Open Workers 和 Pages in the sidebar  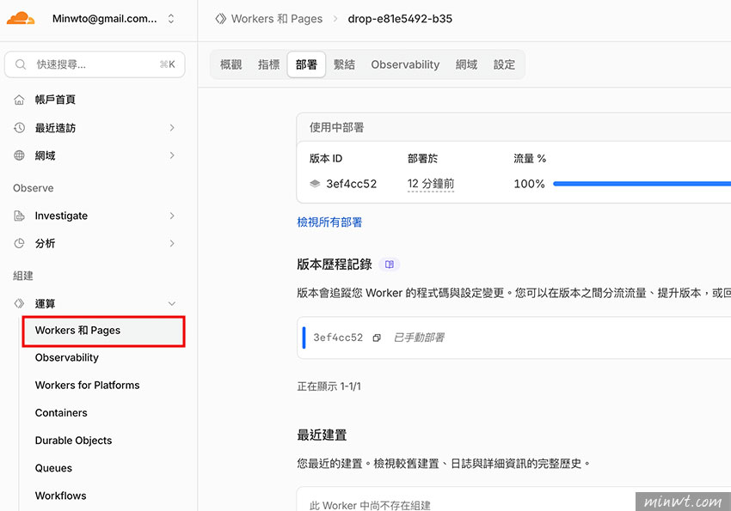coord(103,331)
